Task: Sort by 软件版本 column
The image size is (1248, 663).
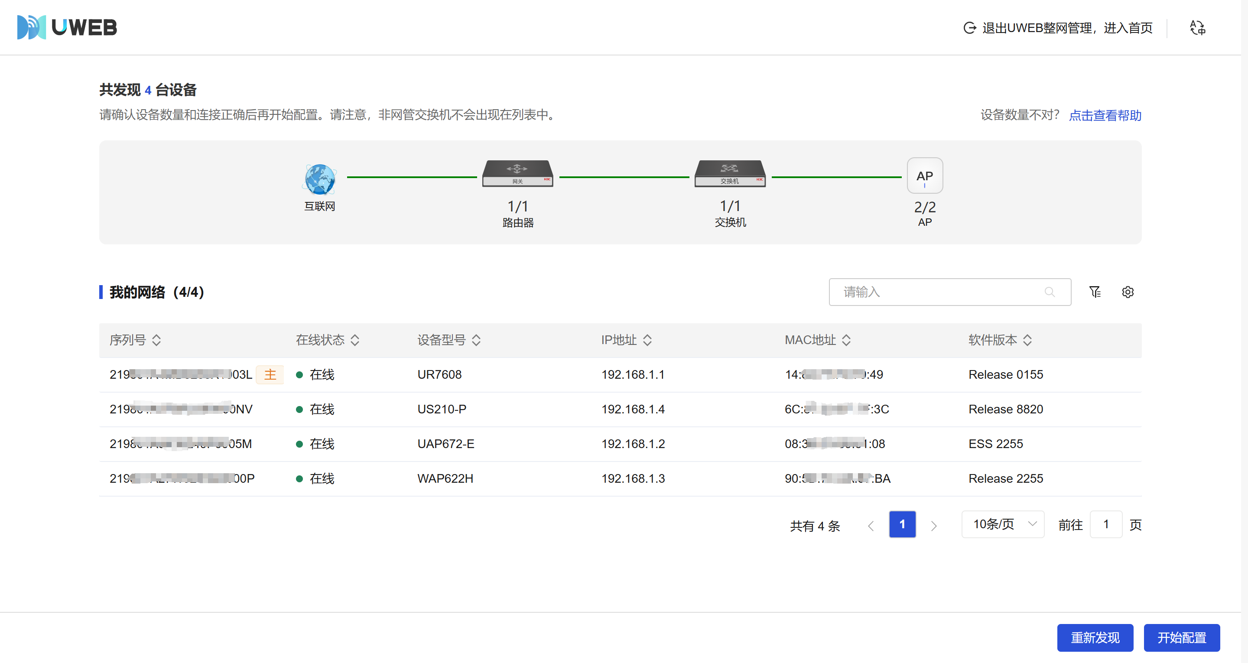Action: pos(1027,340)
